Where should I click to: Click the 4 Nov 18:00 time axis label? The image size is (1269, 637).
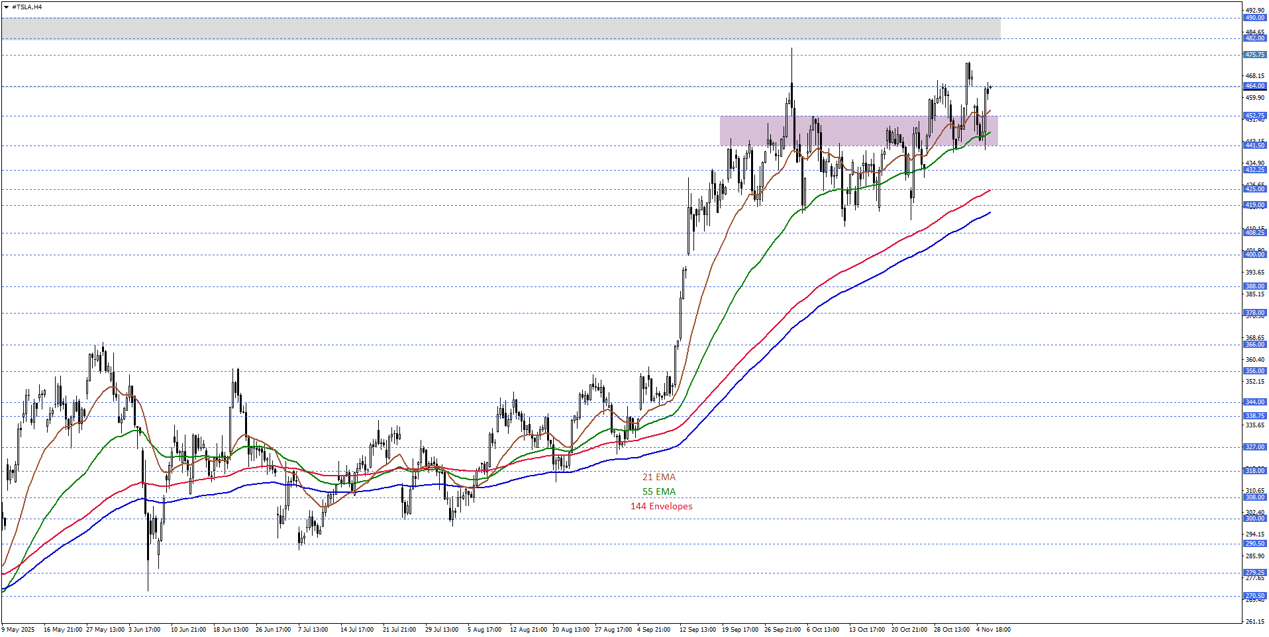993,630
